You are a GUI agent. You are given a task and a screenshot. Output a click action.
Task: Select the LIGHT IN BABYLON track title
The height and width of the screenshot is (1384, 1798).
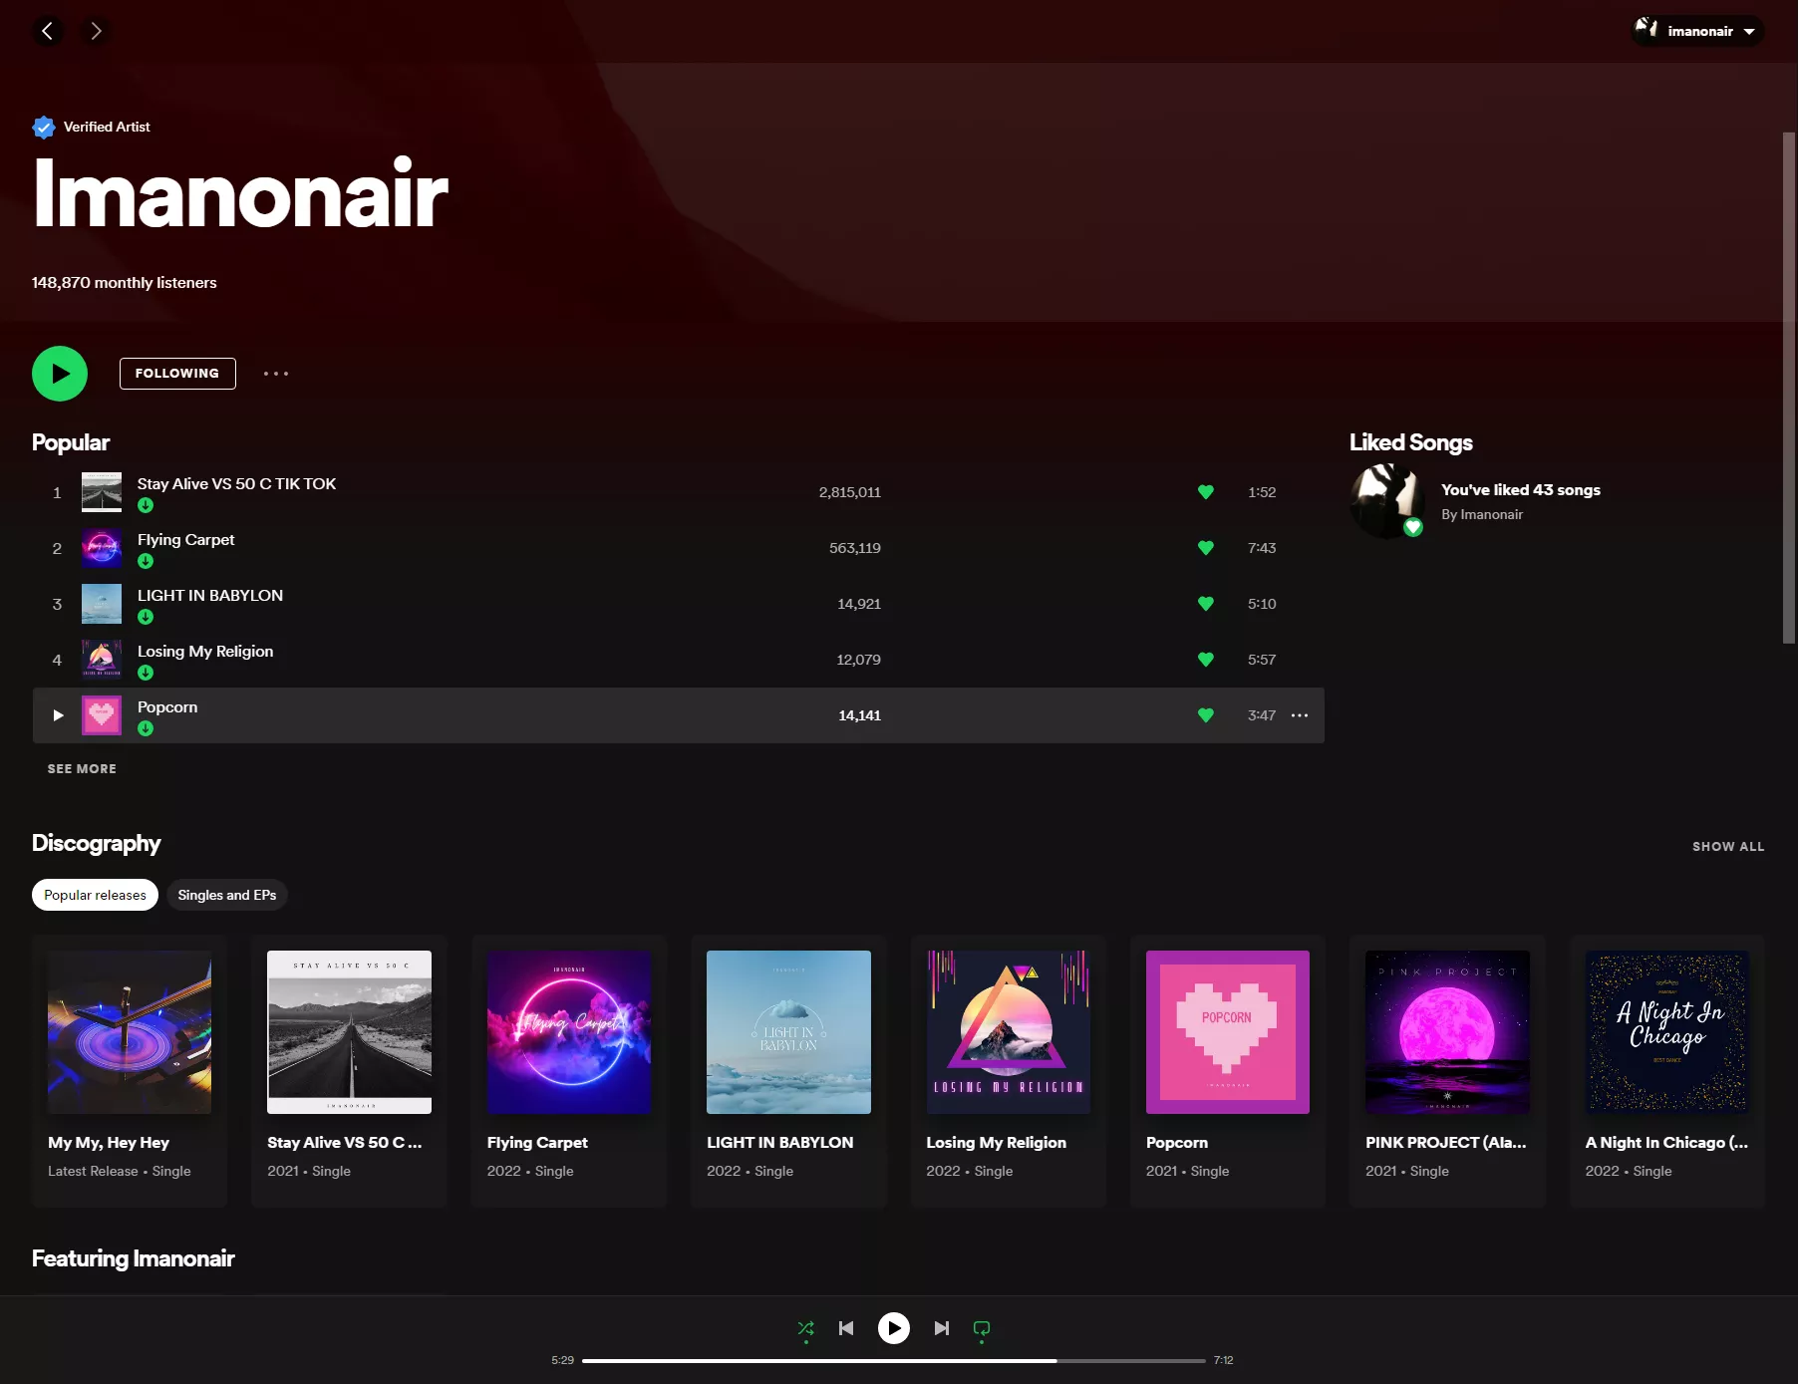tap(210, 595)
